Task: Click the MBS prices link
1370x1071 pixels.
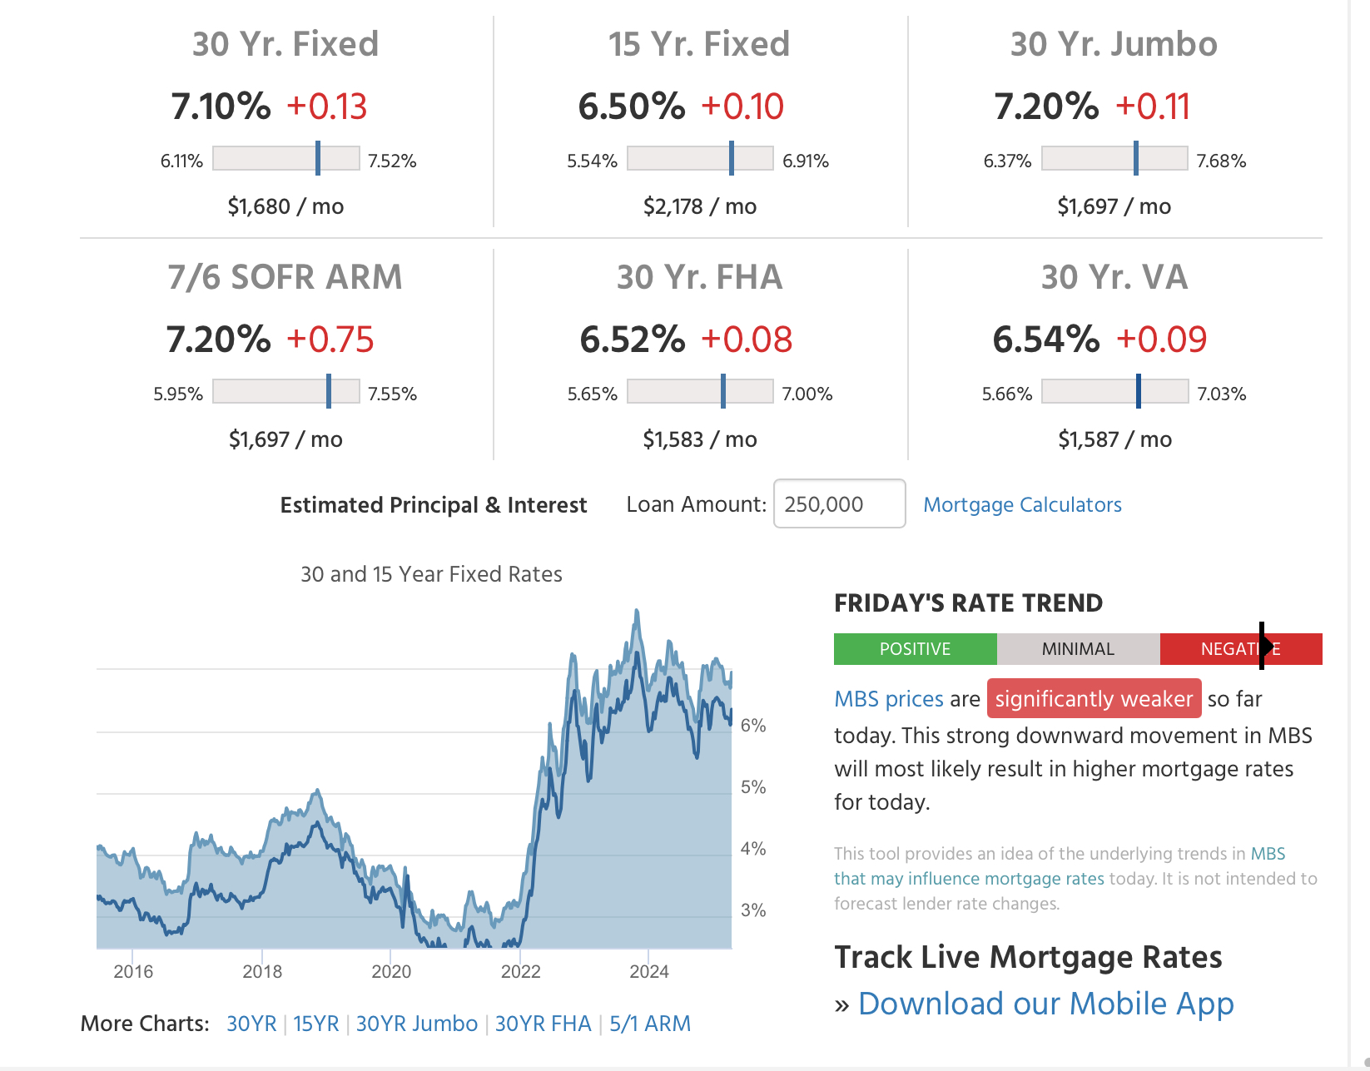Action: coord(889,699)
